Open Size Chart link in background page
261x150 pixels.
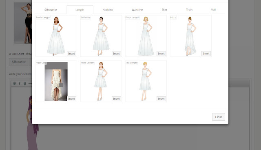[x=16, y=54]
